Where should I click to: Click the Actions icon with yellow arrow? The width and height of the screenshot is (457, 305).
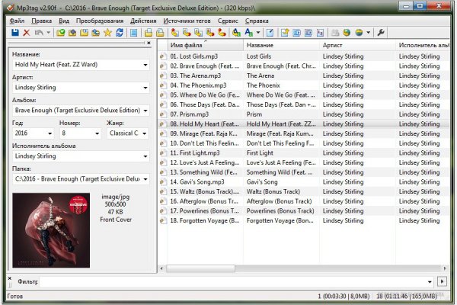pyautogui.click(x=236, y=32)
